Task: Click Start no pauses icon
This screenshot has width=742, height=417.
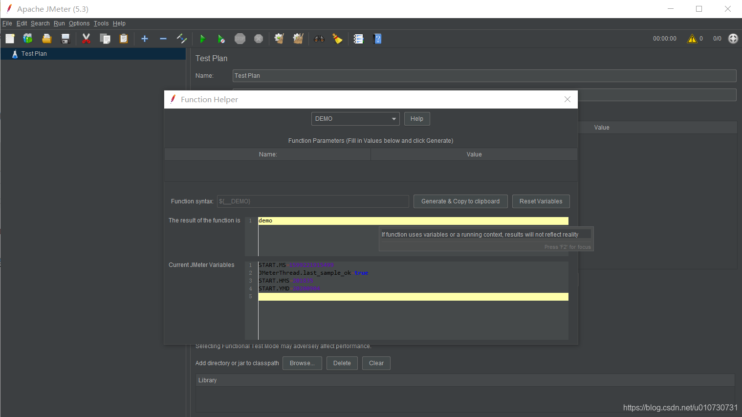Action: pyautogui.click(x=221, y=39)
